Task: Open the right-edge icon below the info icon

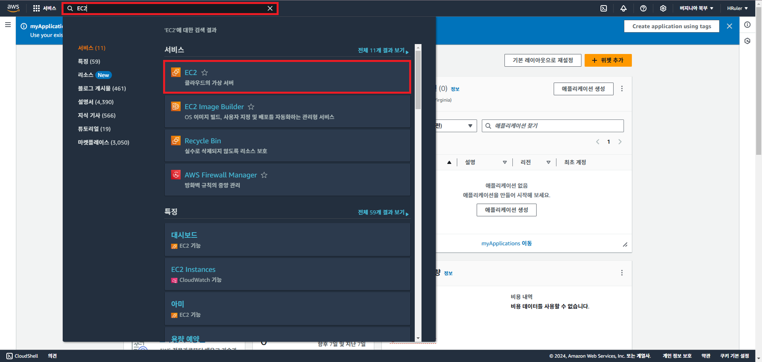Action: point(747,41)
